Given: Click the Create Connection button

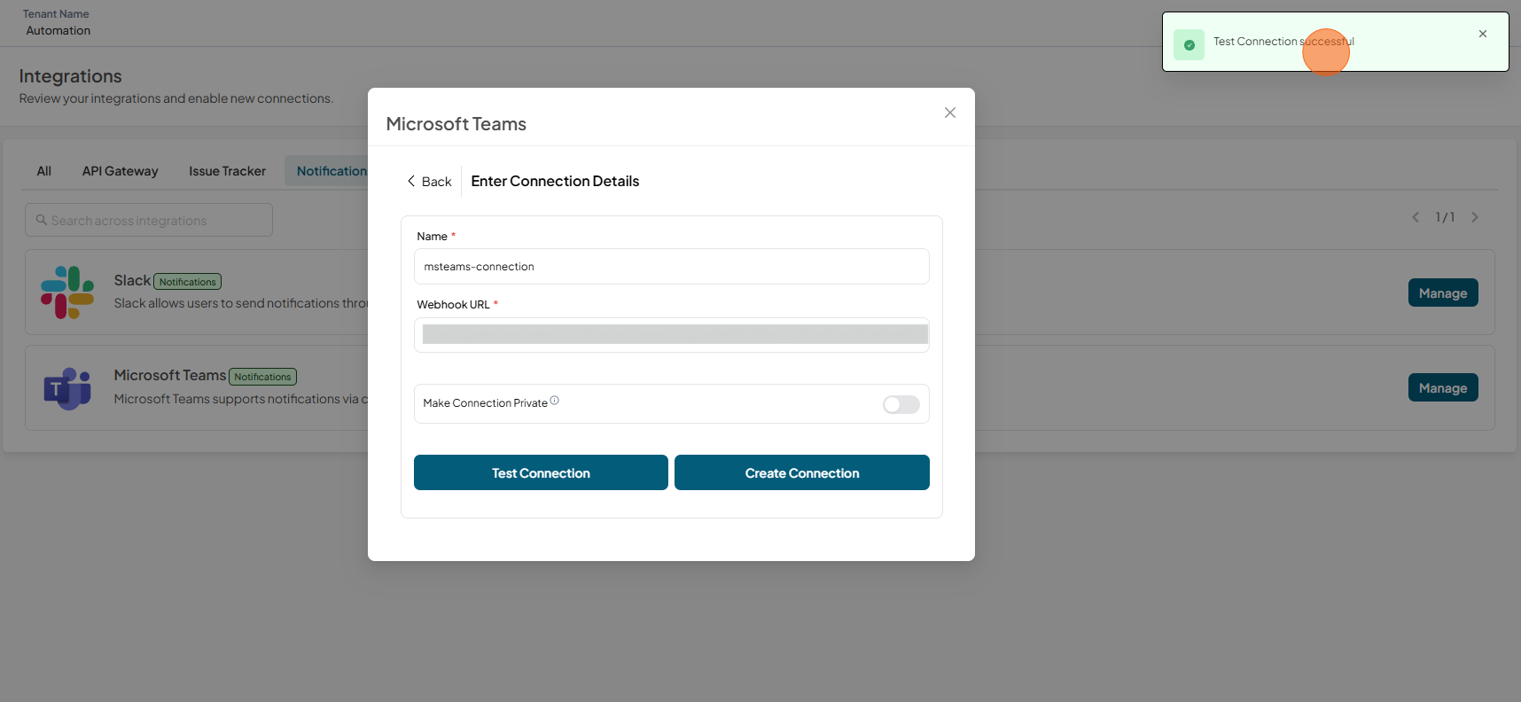Looking at the screenshot, I should pyautogui.click(x=802, y=472).
